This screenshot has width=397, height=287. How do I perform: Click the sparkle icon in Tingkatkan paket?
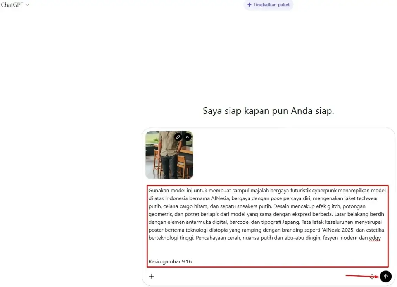tap(249, 5)
